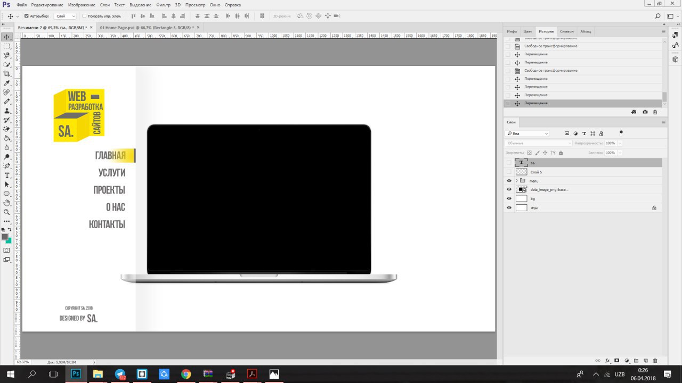
Task: Hide the bg layer via eye icon
Action: click(509, 199)
